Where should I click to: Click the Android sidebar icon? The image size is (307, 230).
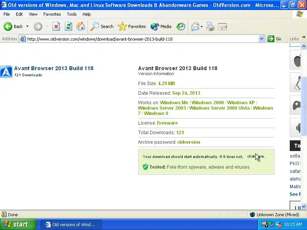pyautogui.click(x=295, y=128)
